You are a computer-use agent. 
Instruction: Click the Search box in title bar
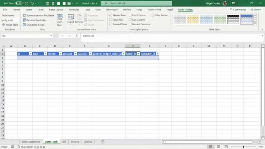[136, 3]
